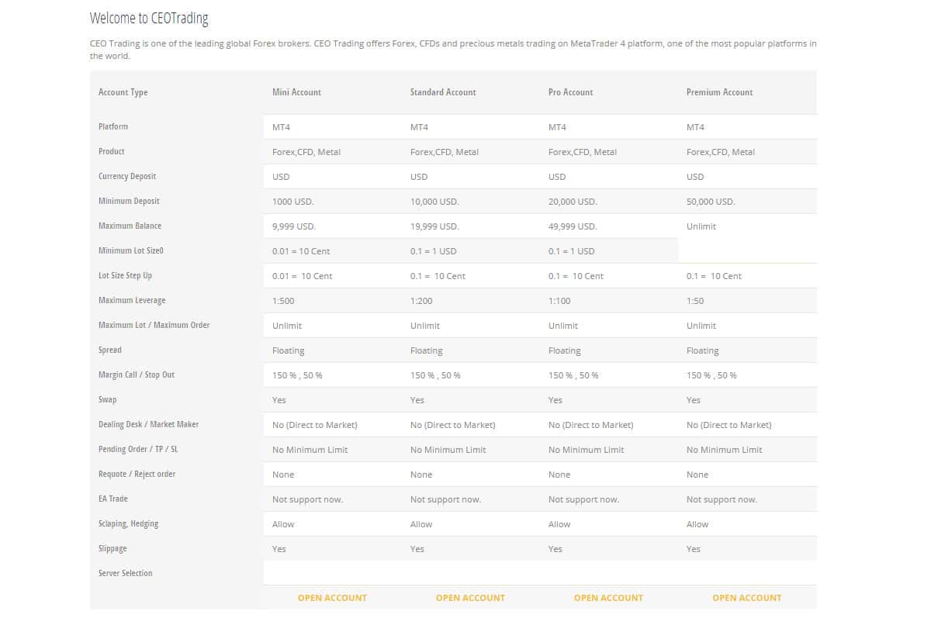
Task: Click the Server Selection row label
Action: pos(126,573)
